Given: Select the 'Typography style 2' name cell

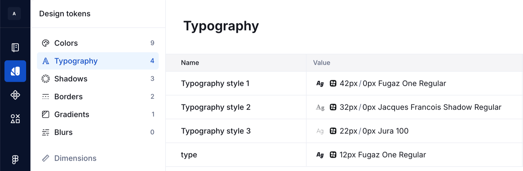Looking at the screenshot, I should click(236, 107).
